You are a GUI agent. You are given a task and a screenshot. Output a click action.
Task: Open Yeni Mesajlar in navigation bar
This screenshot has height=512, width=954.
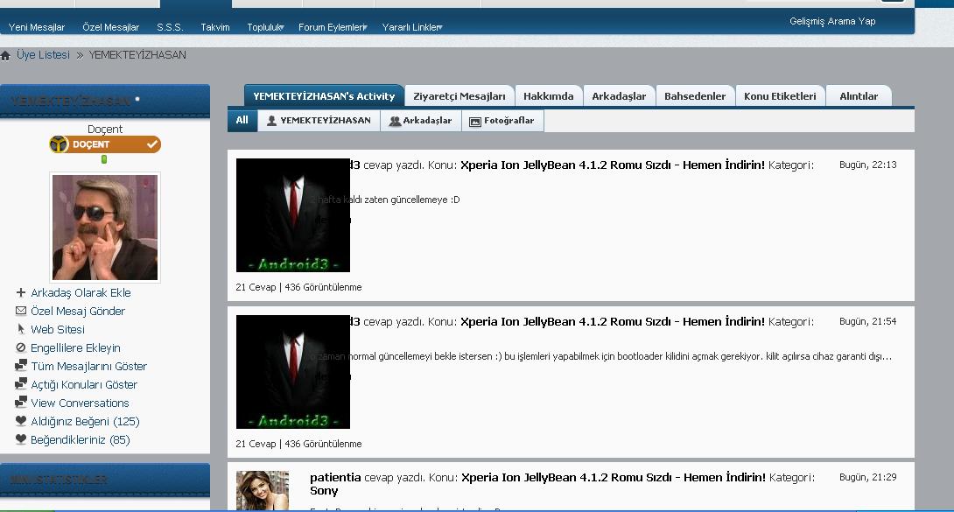[x=37, y=27]
